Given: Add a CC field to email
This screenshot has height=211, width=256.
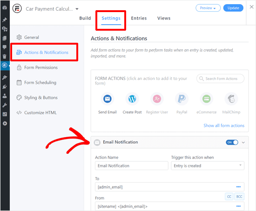Looking at the screenshot, I should (x=229, y=197).
